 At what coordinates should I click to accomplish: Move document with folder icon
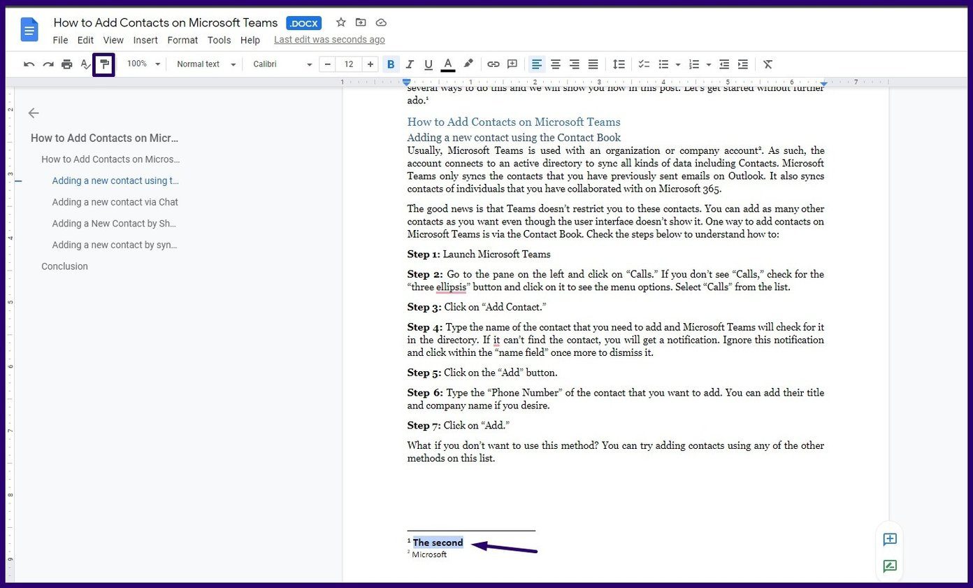pos(361,22)
